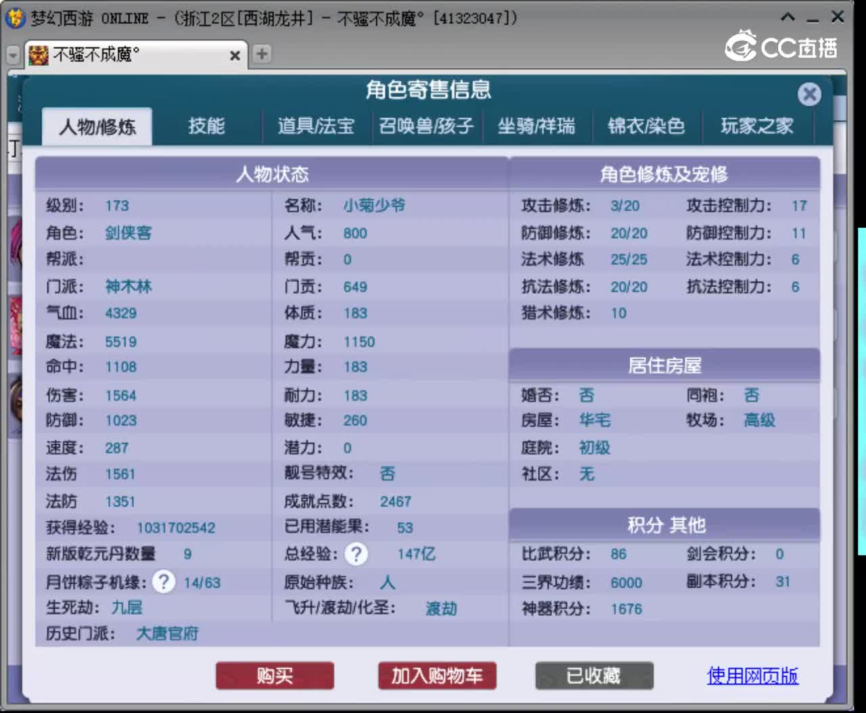Open the 道具/法宝 tab
Viewport: 866px width, 713px height.
316,126
